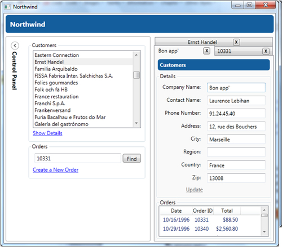Click the Northwind app icon in the title bar

point(7,7)
